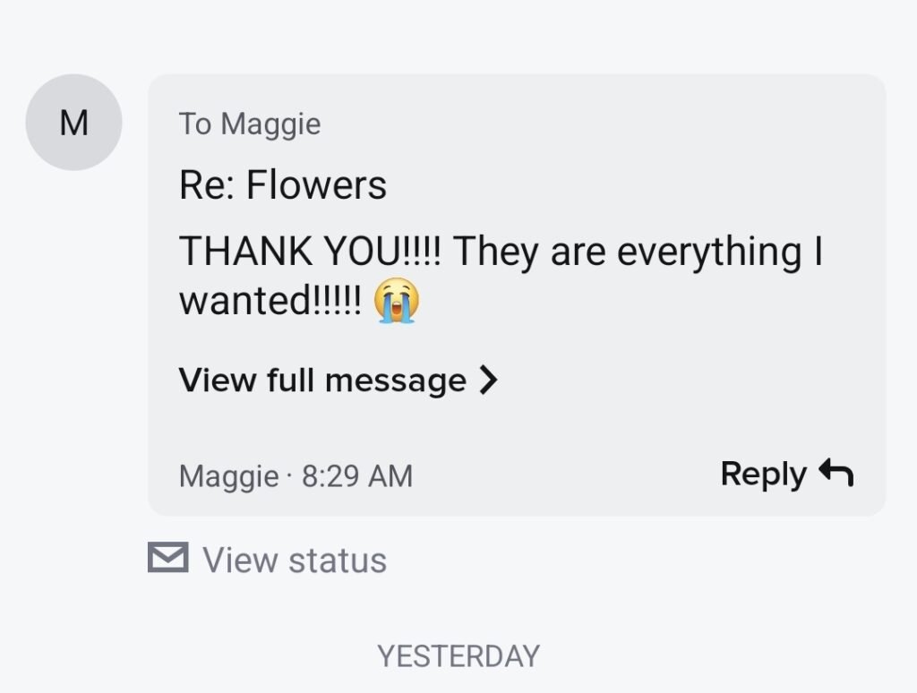Select the To Maggie recipient line

pyautogui.click(x=249, y=124)
